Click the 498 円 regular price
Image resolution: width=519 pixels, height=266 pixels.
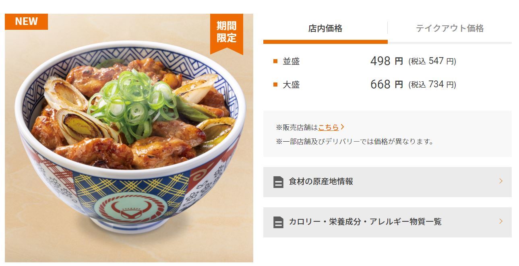(387, 61)
